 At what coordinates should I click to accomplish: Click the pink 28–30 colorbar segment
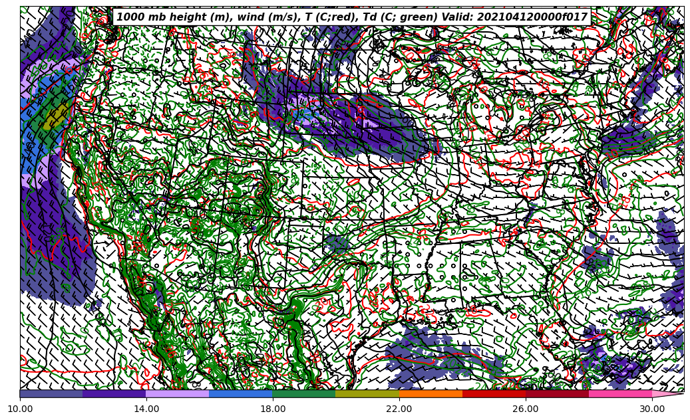point(621,393)
